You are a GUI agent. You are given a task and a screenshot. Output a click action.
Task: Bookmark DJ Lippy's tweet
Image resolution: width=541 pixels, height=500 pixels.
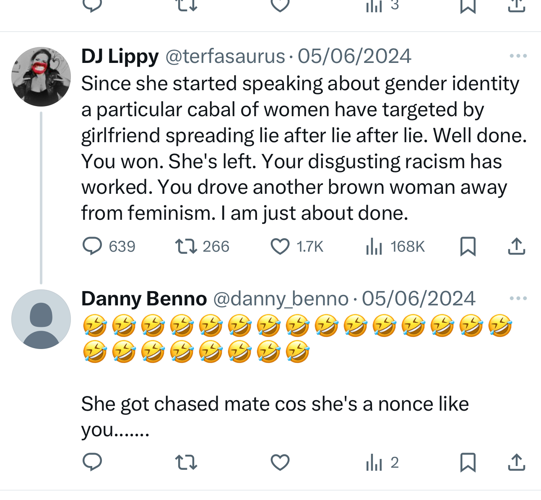click(468, 246)
